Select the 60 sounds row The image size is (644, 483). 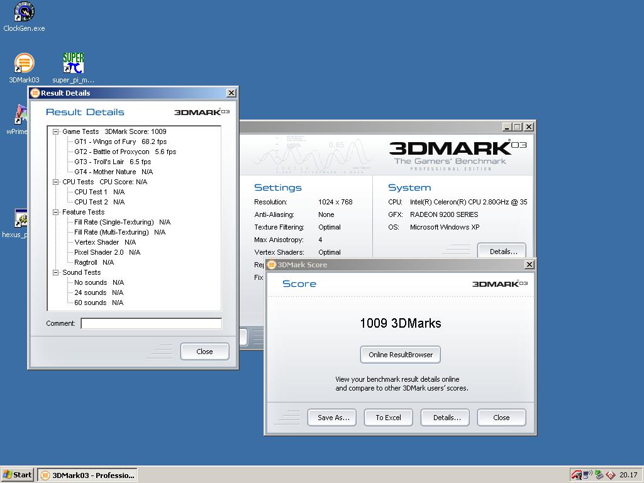(x=99, y=303)
